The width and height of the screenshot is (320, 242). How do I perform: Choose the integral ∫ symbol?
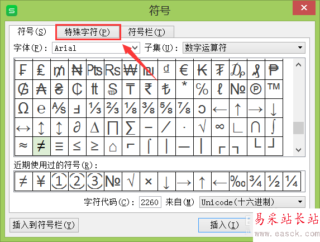[274, 127]
